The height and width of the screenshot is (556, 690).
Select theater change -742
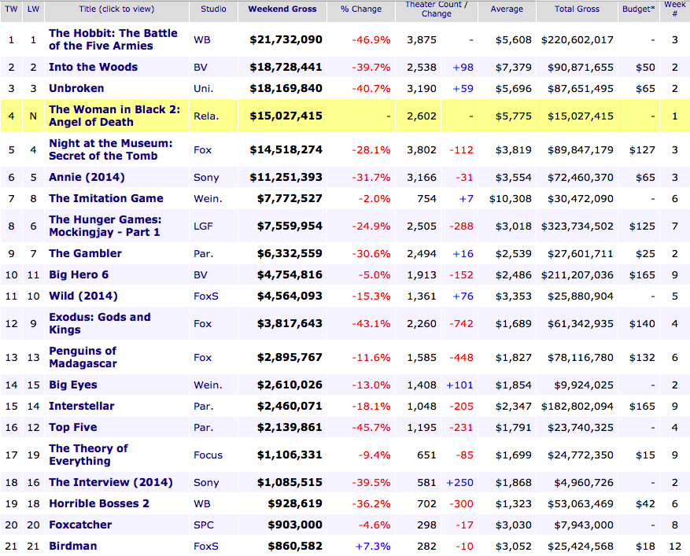pyautogui.click(x=461, y=324)
